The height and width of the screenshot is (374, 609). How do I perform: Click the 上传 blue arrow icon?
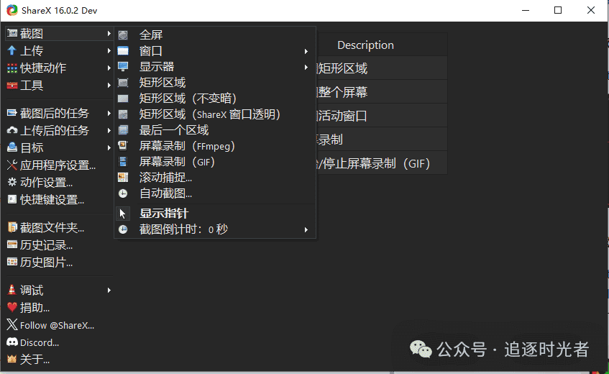click(12, 50)
